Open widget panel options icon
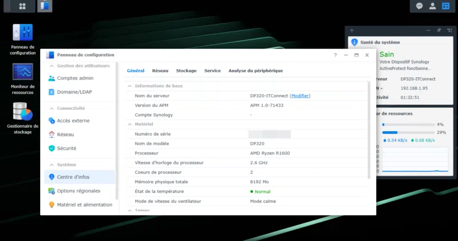 (x=449, y=30)
